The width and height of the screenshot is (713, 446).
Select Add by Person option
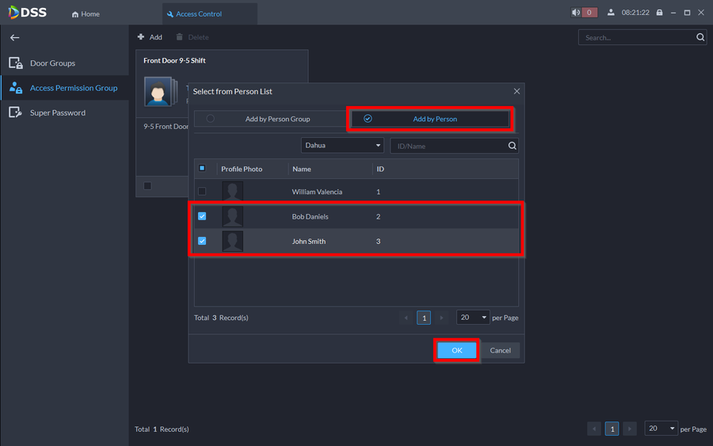click(429, 119)
